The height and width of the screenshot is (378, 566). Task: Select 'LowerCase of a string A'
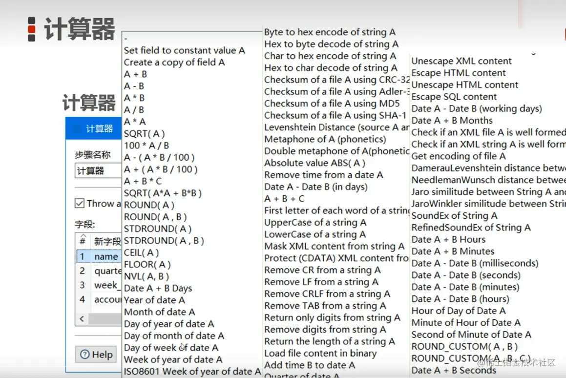point(315,234)
